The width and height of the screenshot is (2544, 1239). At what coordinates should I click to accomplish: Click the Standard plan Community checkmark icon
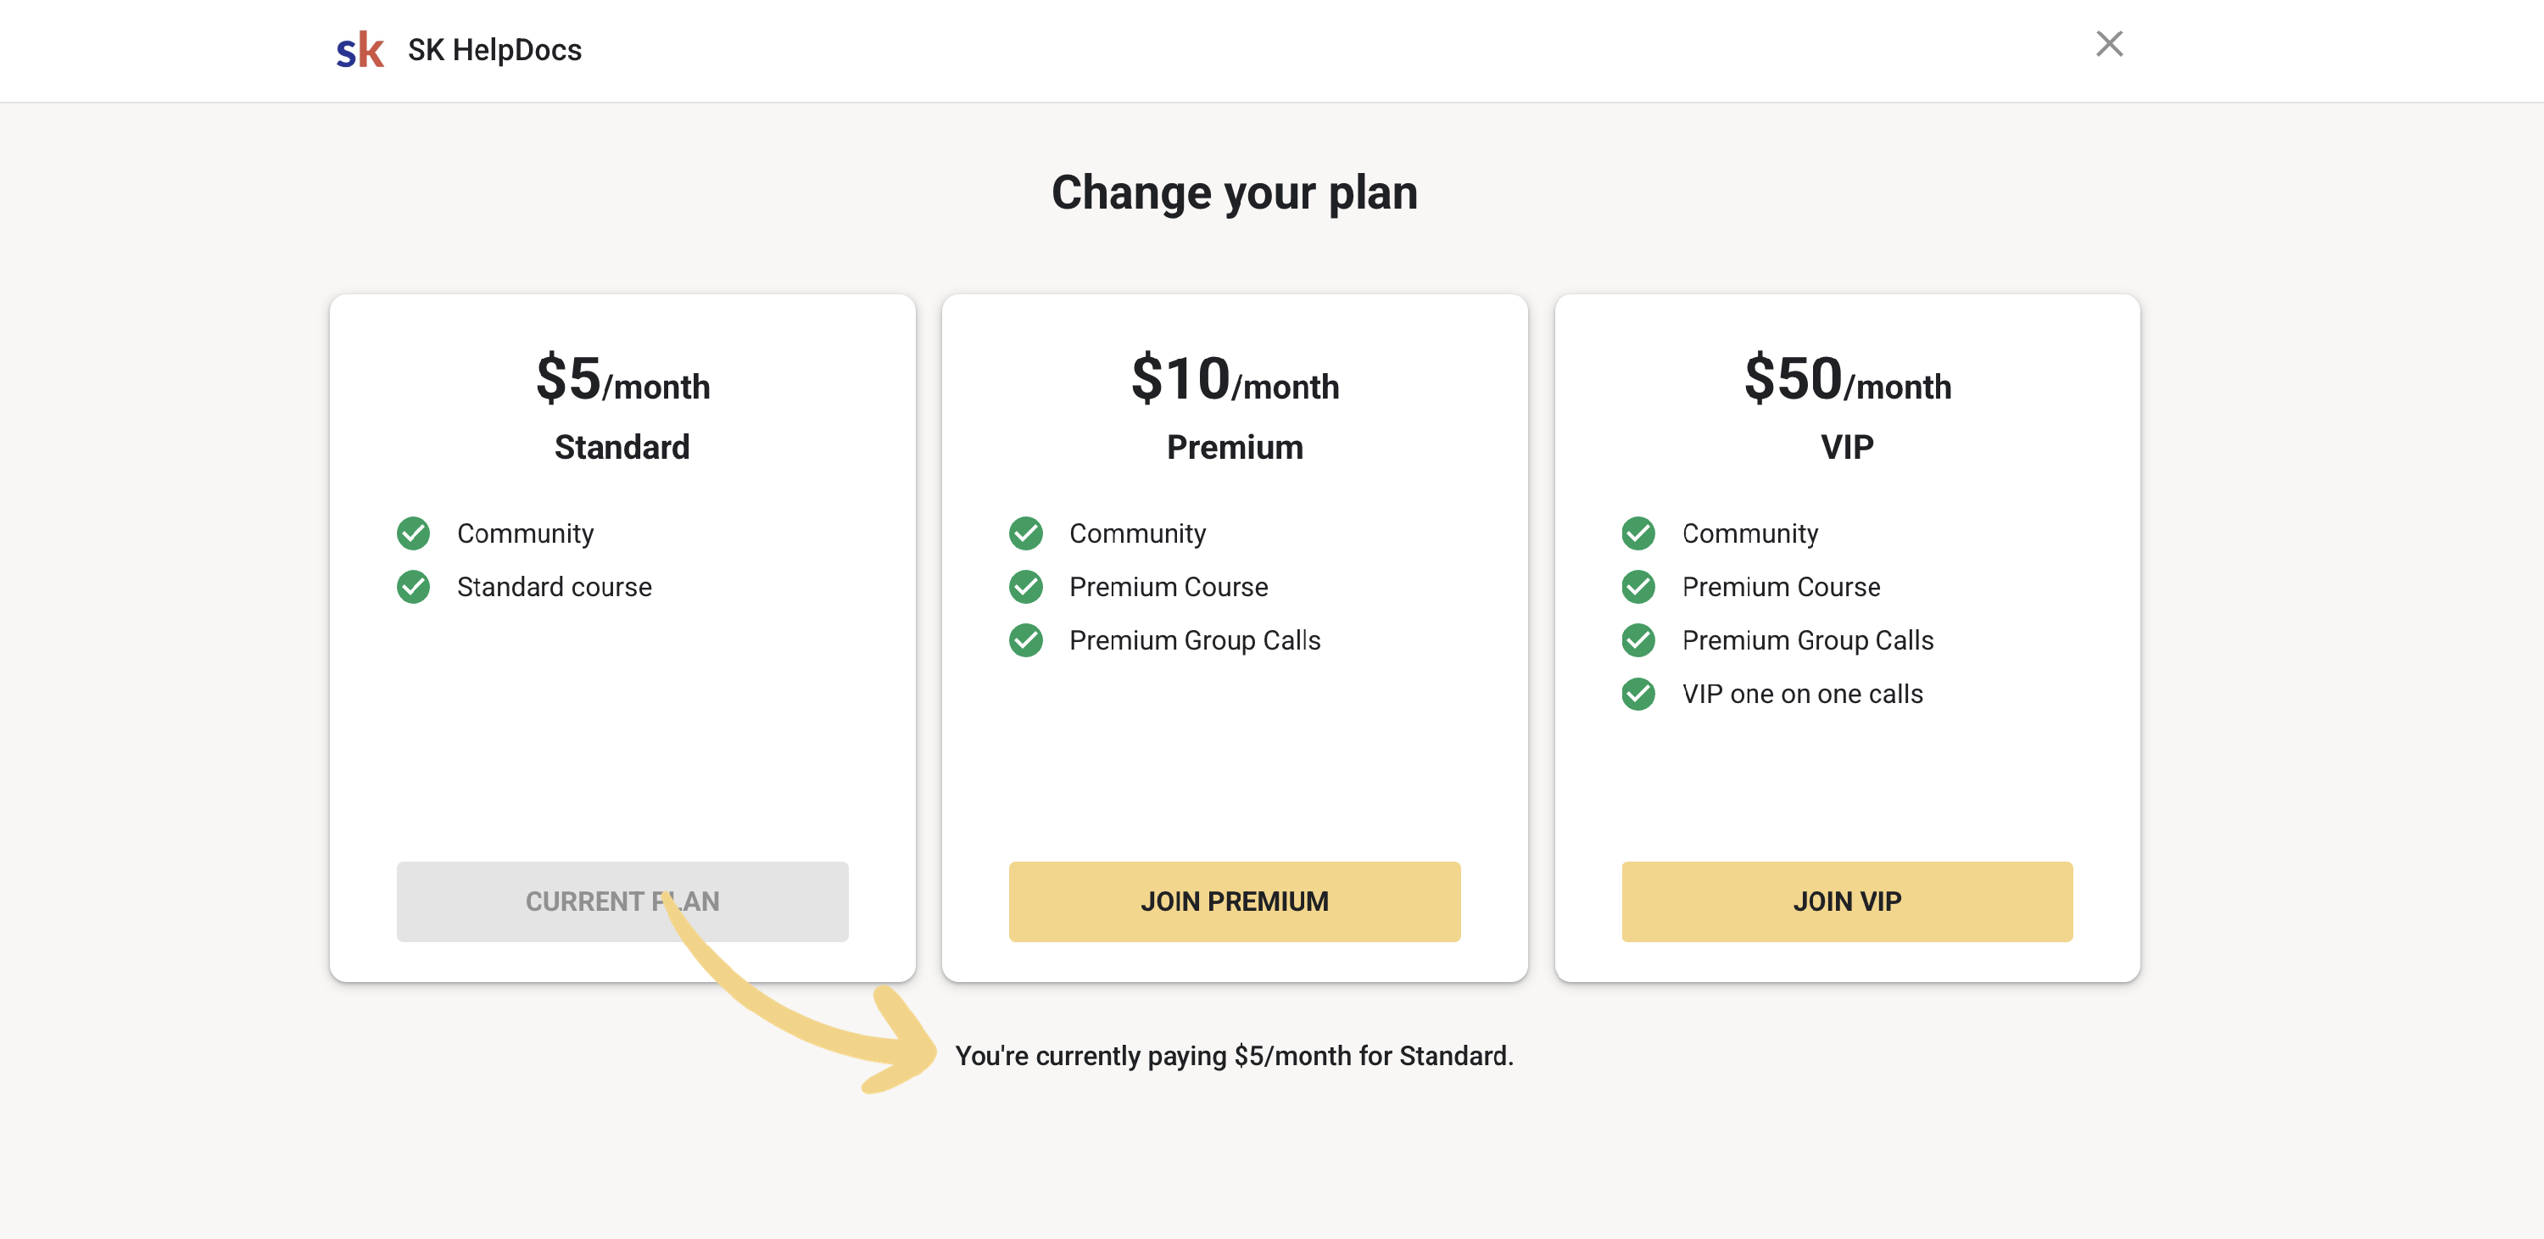[x=413, y=533]
